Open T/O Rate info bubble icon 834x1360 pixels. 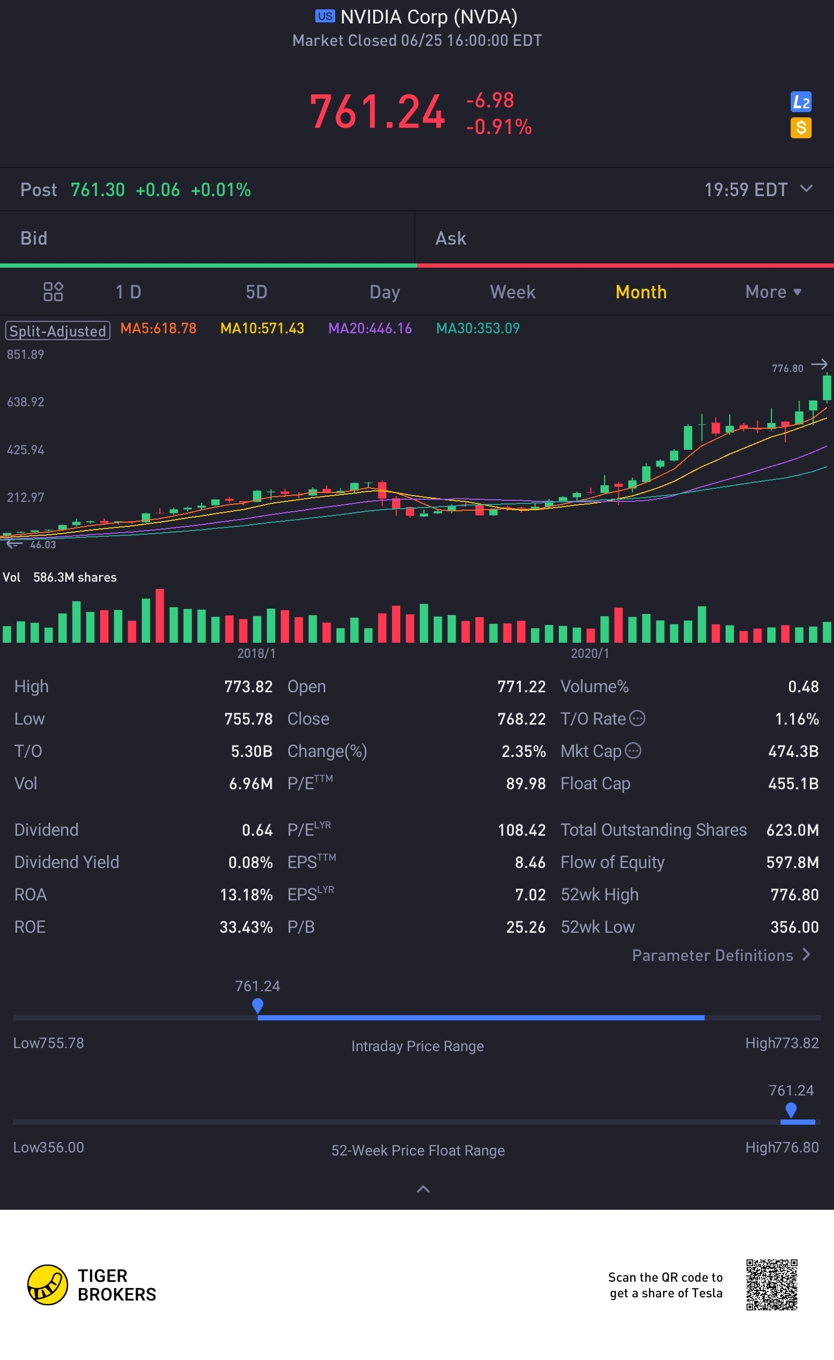click(x=637, y=718)
